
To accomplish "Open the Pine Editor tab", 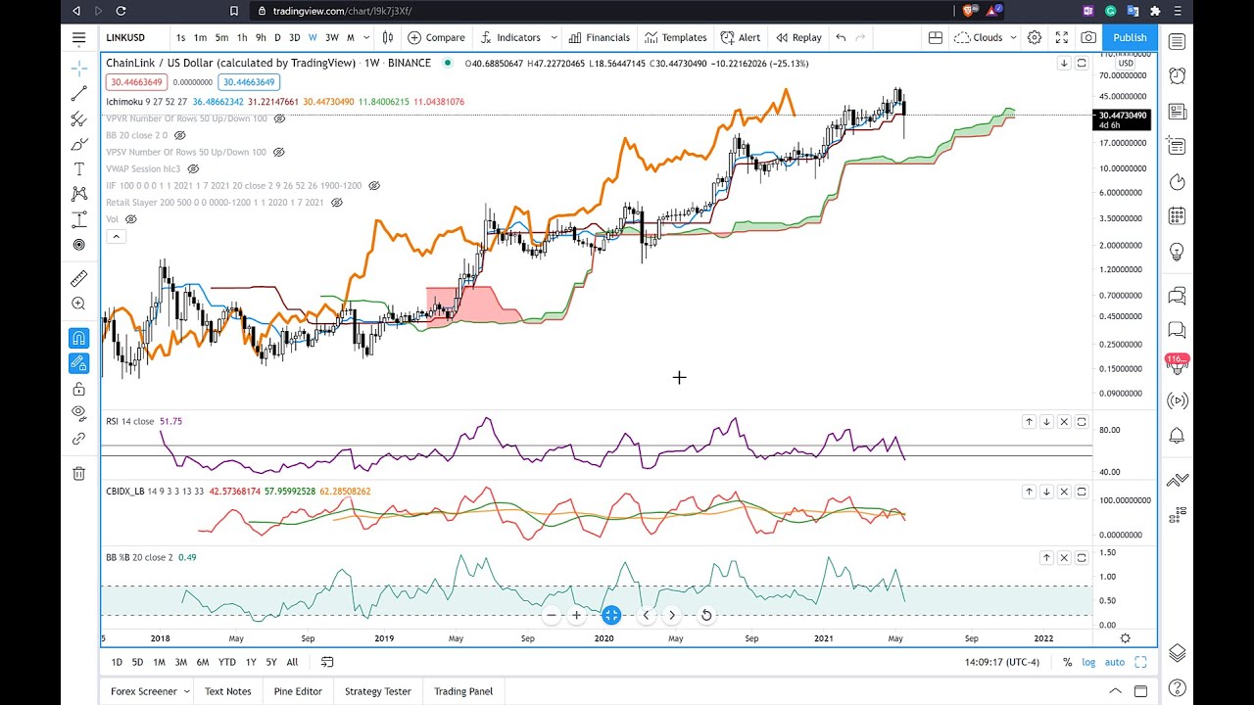I will click(x=298, y=691).
